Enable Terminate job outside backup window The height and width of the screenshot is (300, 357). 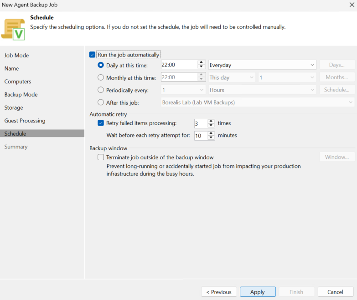pos(101,157)
